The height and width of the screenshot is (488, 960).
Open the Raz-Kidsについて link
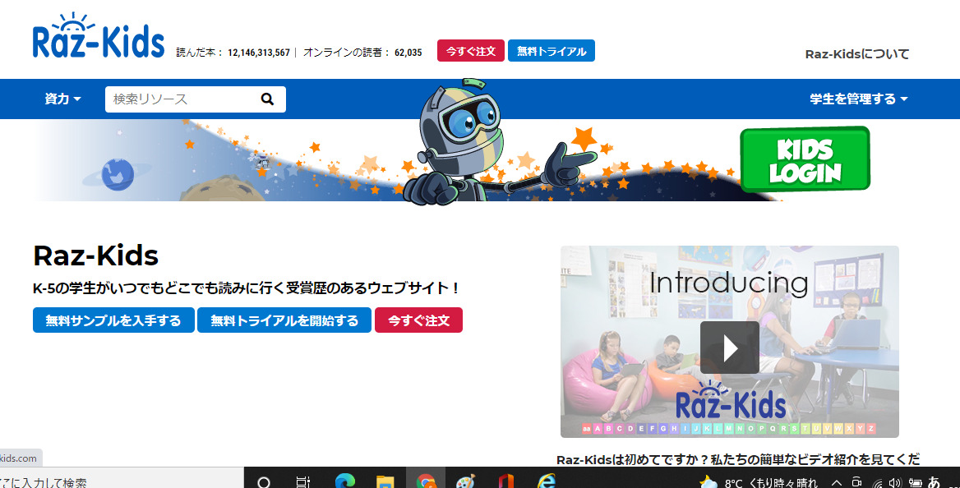856,54
